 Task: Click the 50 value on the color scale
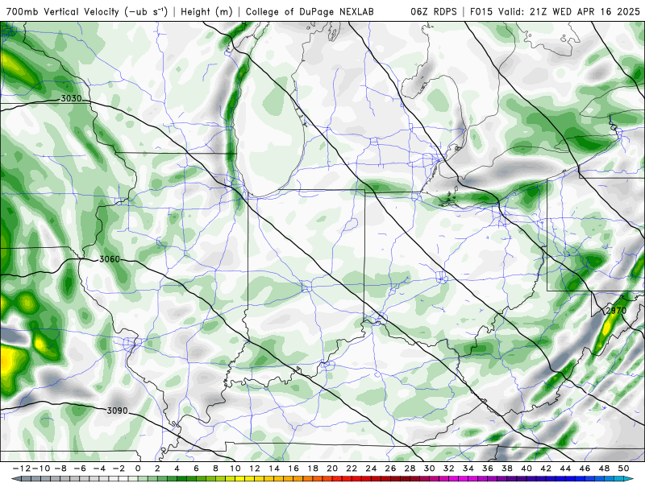click(x=623, y=469)
